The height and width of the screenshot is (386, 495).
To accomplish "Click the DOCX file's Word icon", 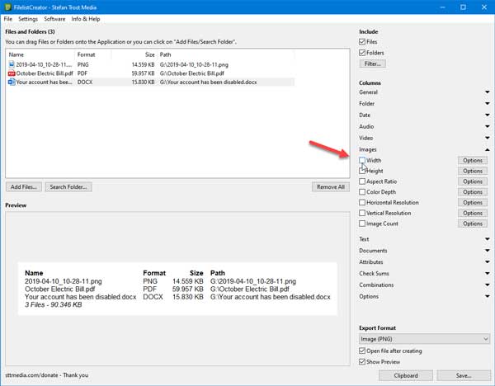I will coord(12,82).
